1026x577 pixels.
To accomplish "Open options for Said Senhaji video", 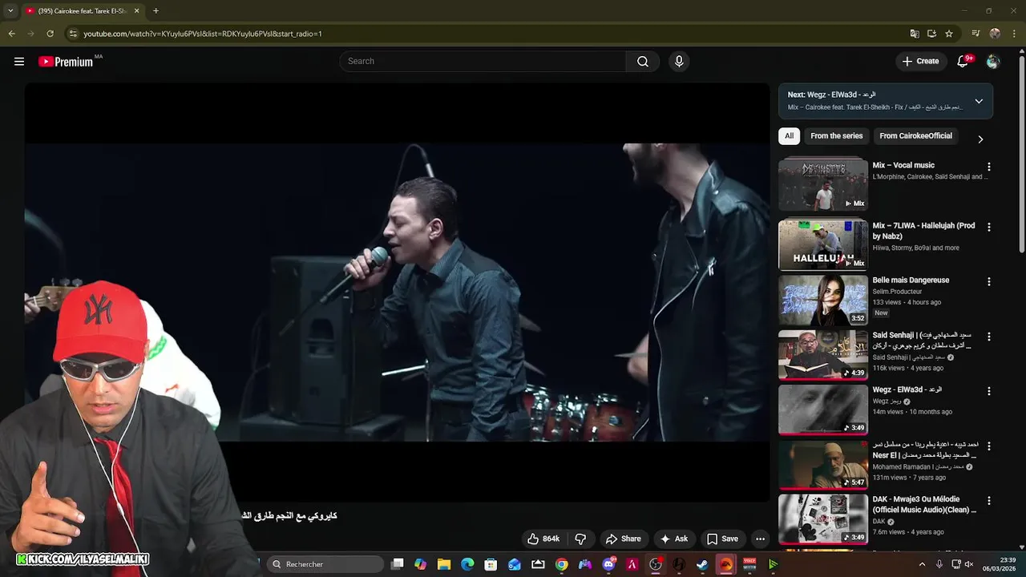I will (x=988, y=337).
